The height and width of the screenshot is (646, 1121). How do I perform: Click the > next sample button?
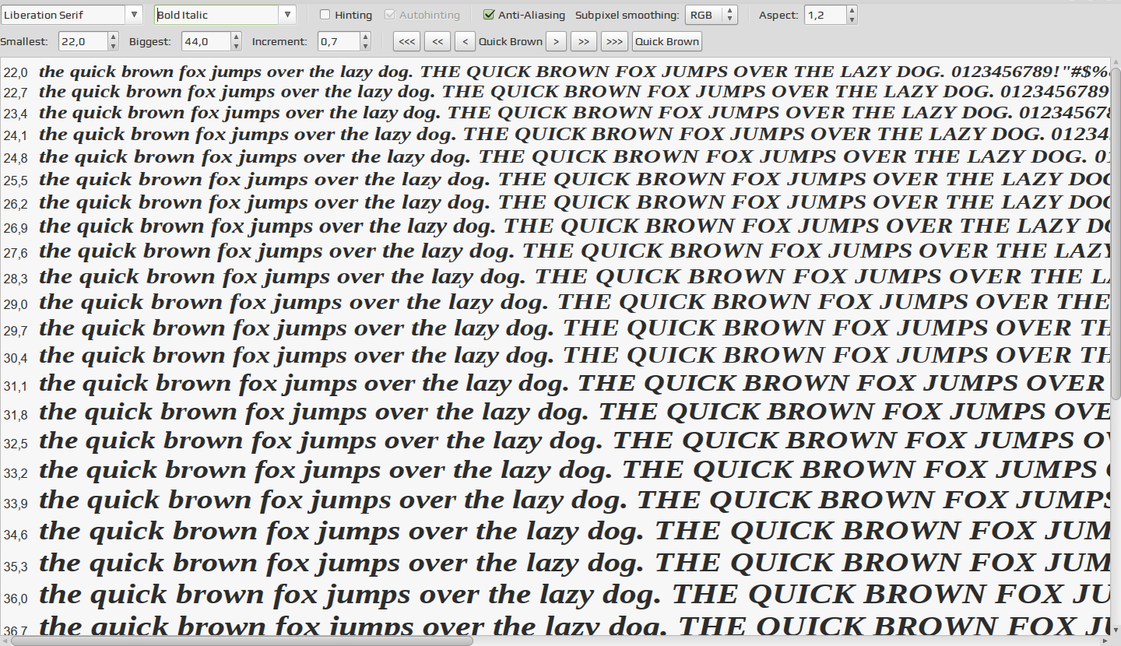556,41
